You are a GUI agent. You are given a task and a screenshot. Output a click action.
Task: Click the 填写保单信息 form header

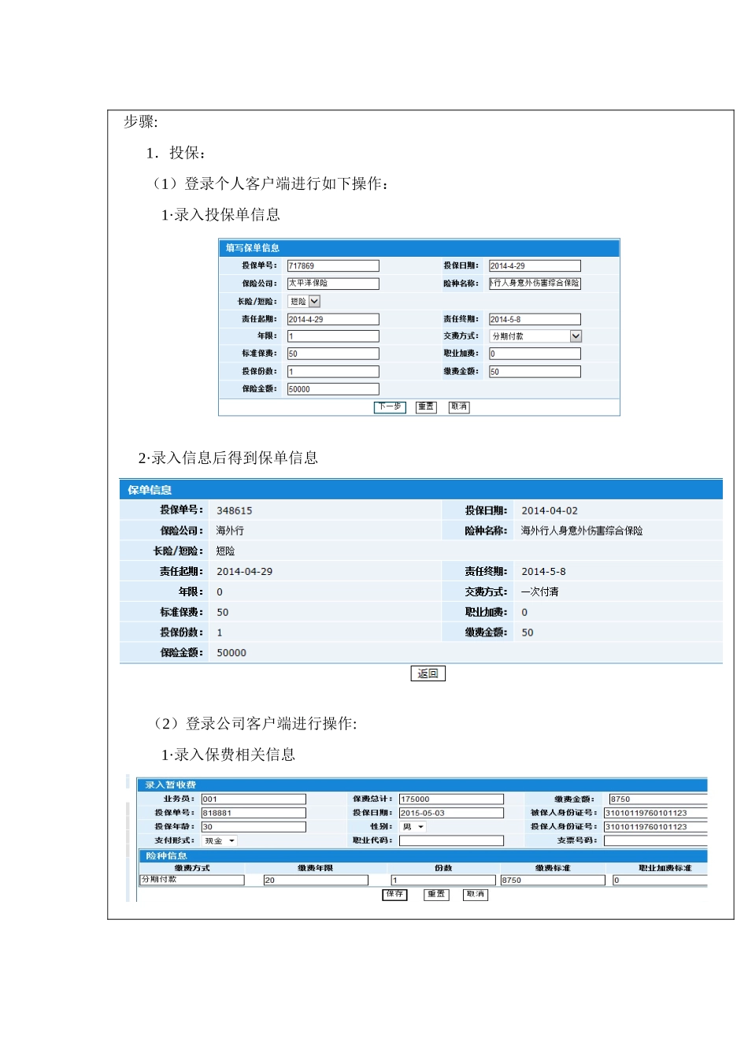click(419, 247)
